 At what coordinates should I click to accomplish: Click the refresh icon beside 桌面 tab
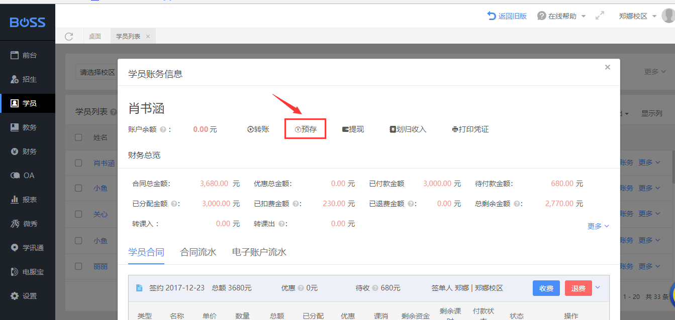pos(69,36)
